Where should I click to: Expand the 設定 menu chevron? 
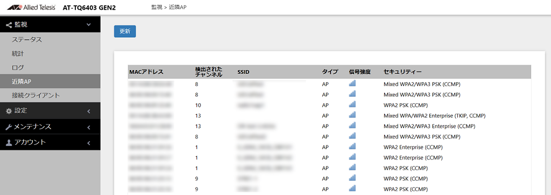click(x=89, y=111)
